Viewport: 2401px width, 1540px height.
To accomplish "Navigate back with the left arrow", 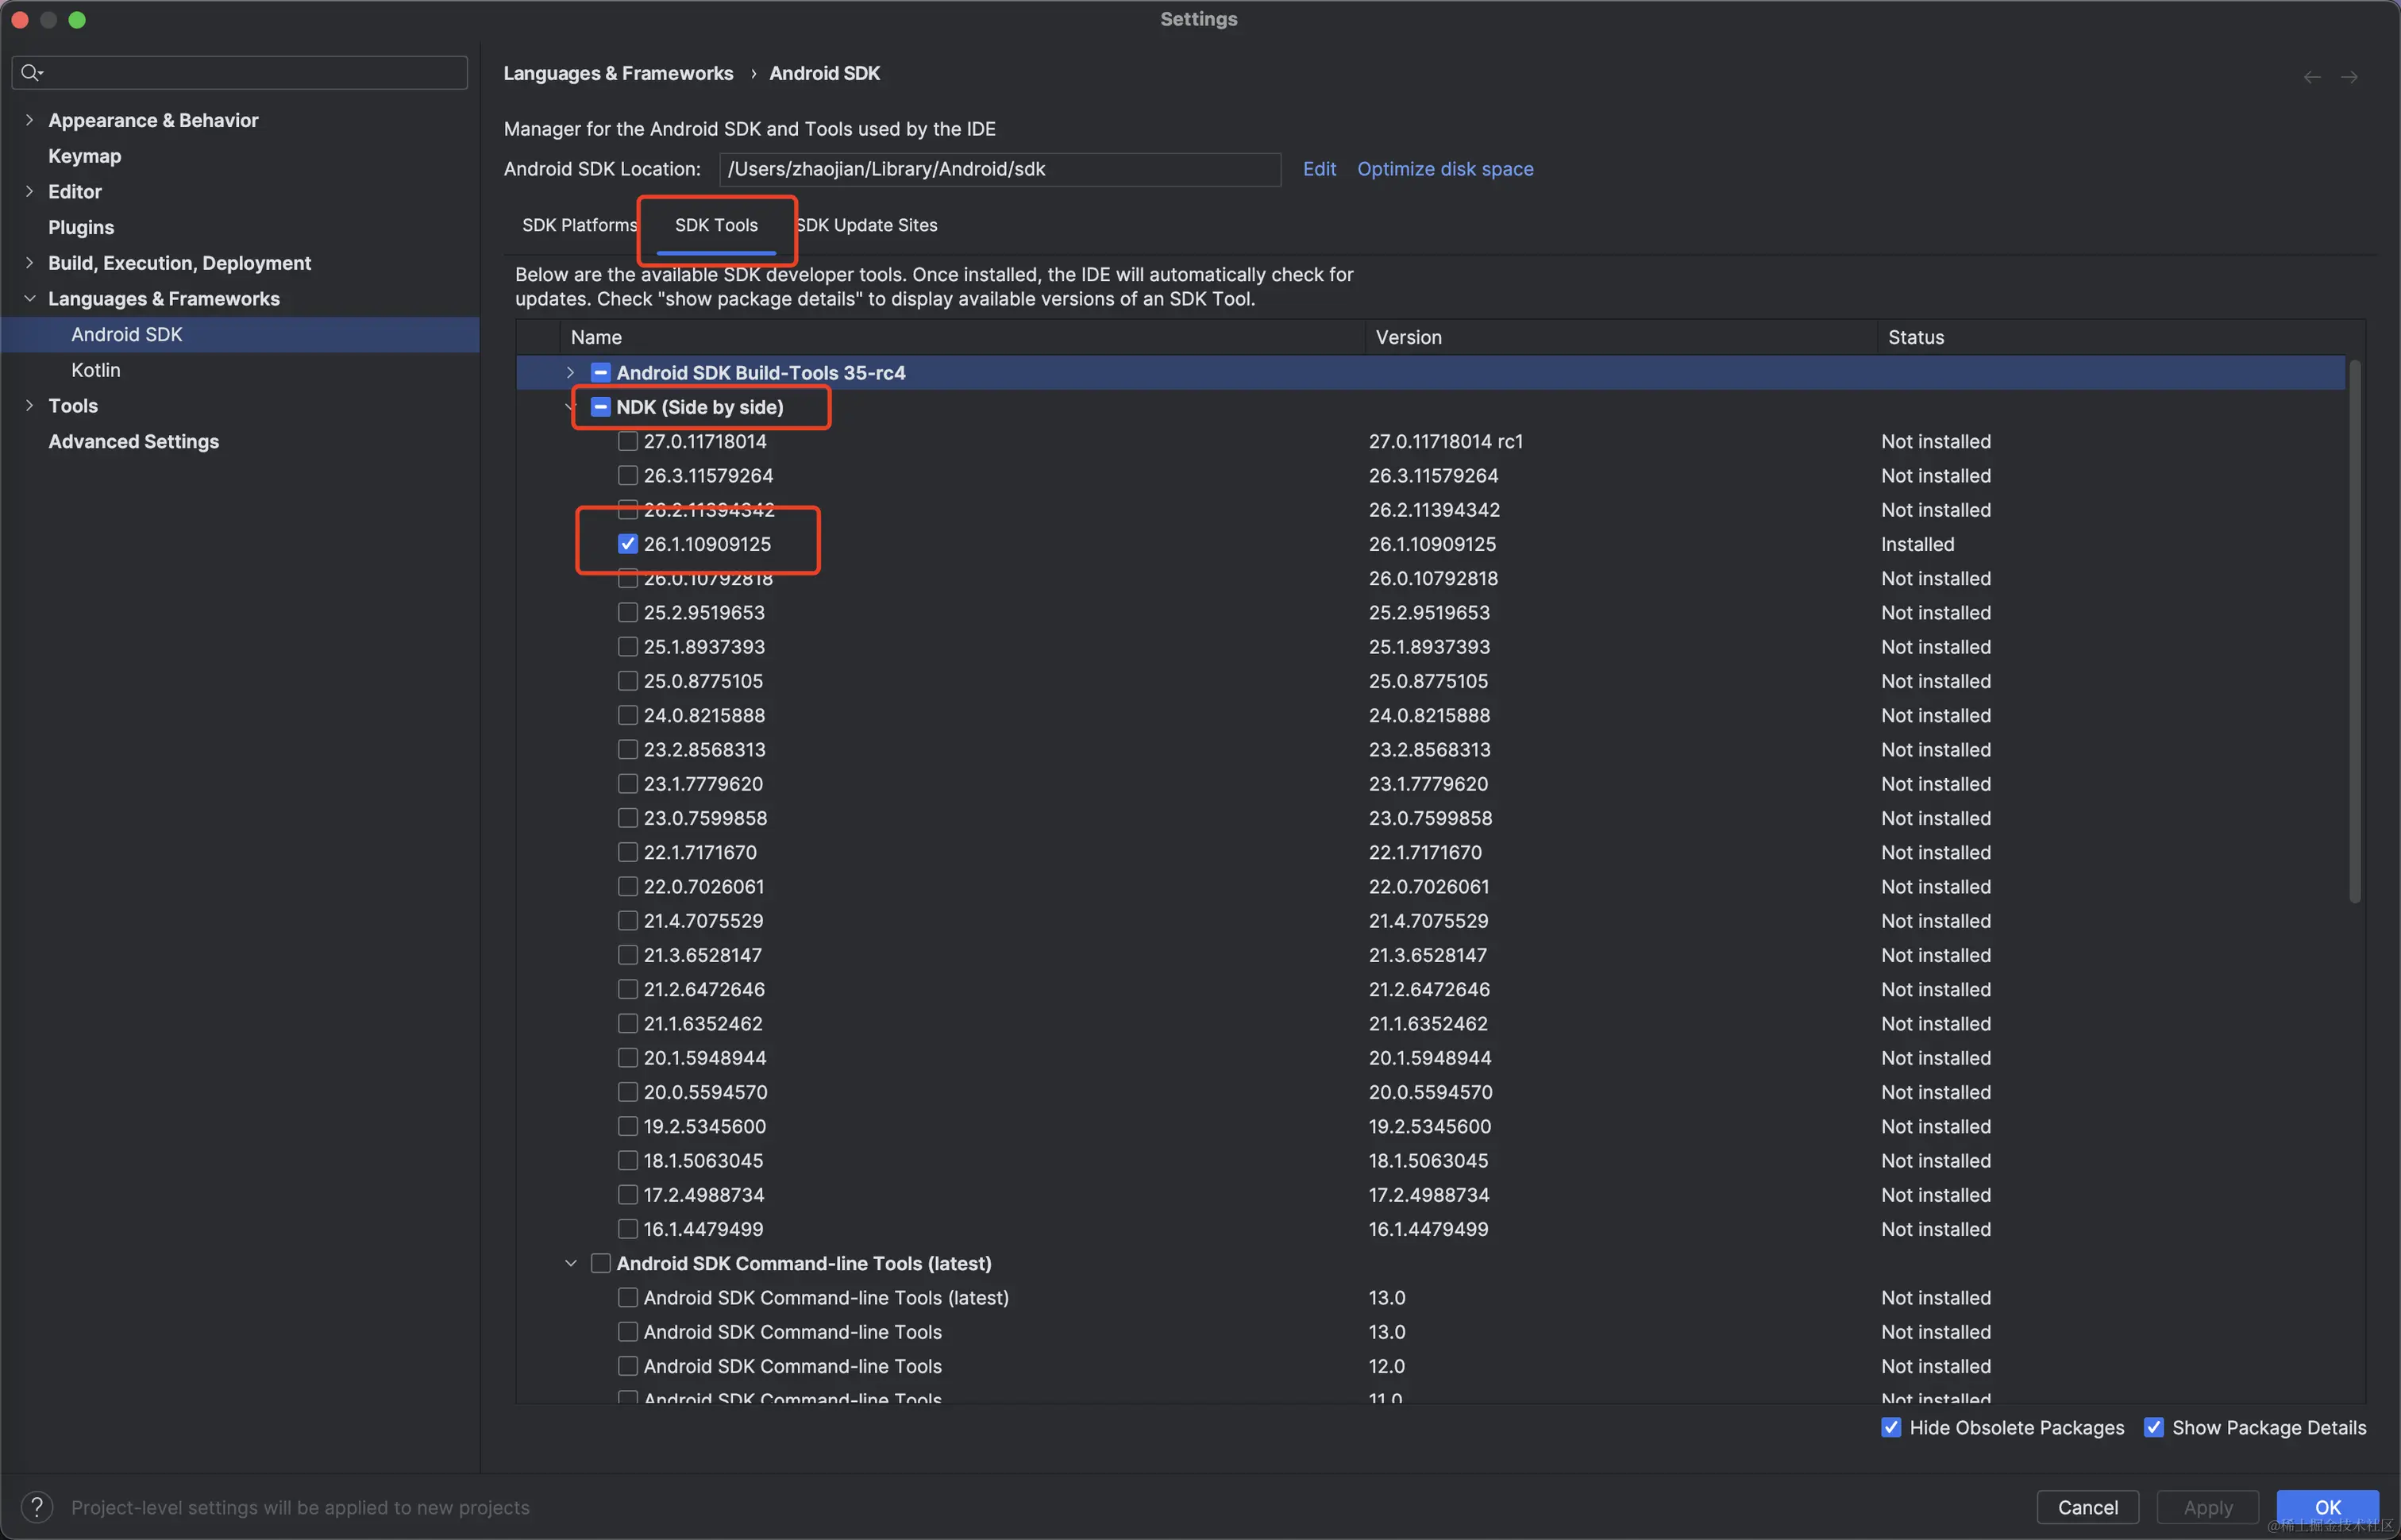I will pos(2312,77).
